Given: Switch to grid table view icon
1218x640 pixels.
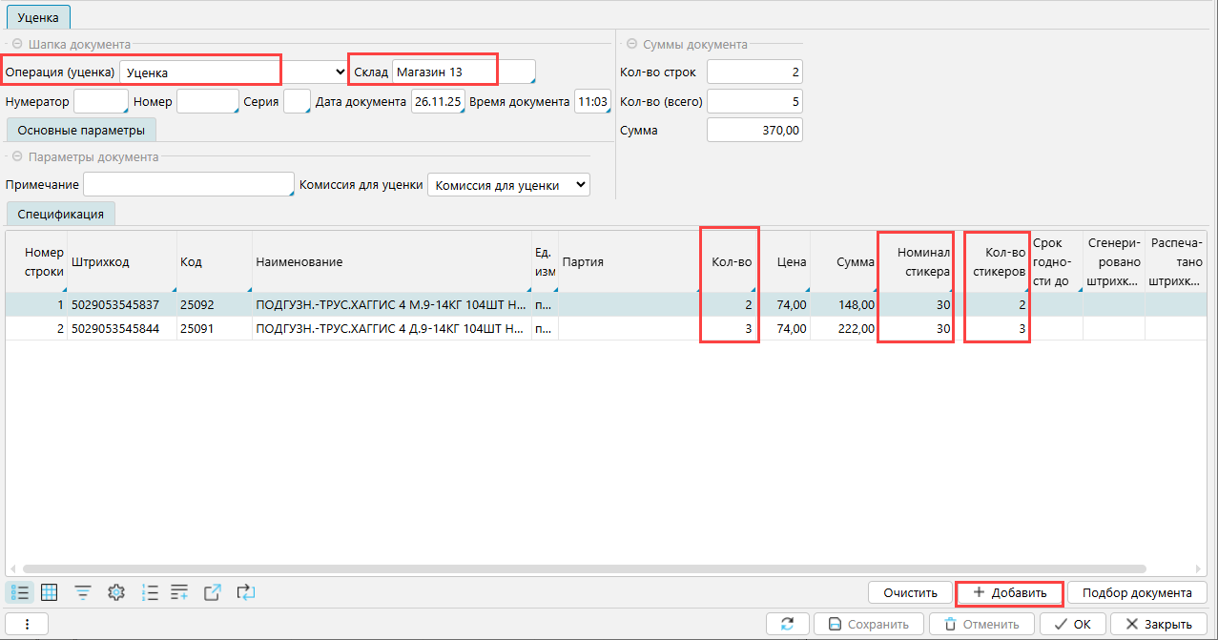Looking at the screenshot, I should 50,592.
